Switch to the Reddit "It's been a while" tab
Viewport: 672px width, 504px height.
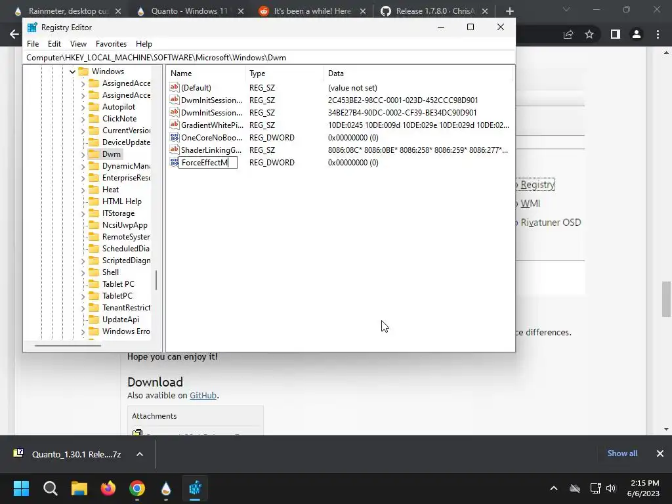[312, 11]
